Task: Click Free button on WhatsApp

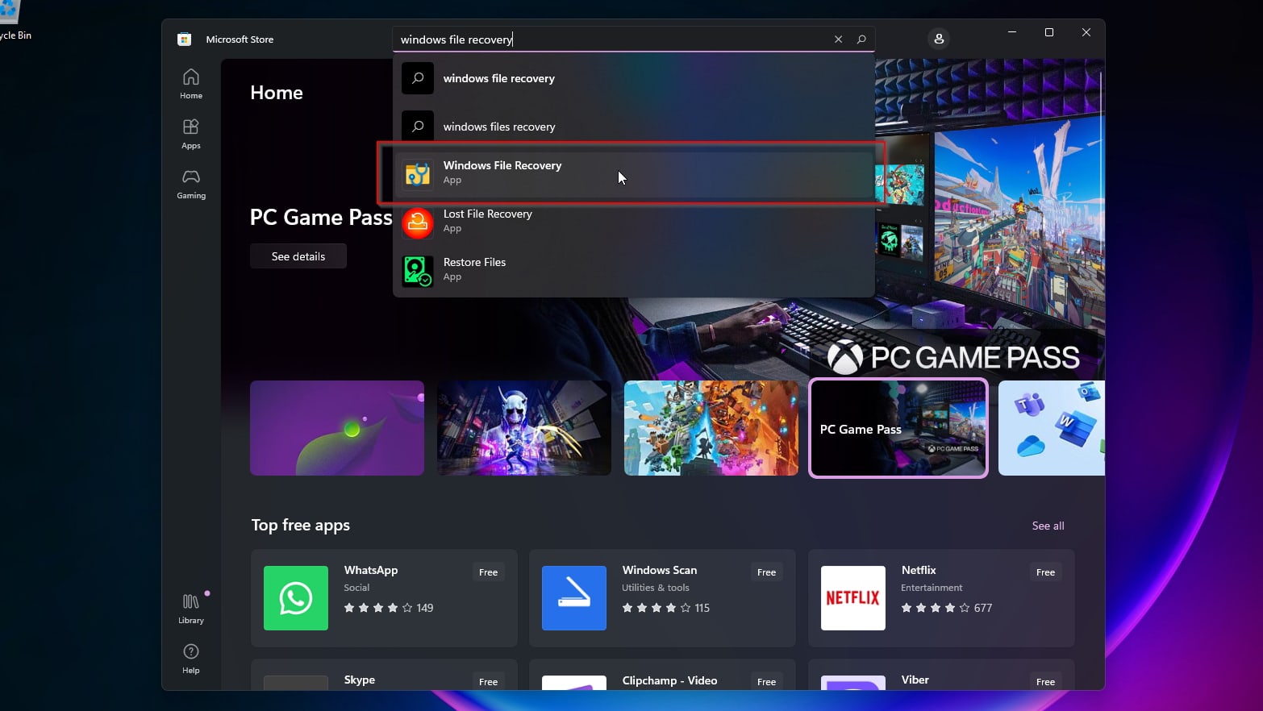Action: 488,572
